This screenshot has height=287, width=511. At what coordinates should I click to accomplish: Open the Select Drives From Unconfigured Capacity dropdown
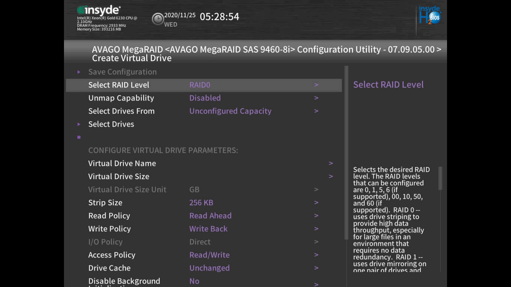click(230, 111)
